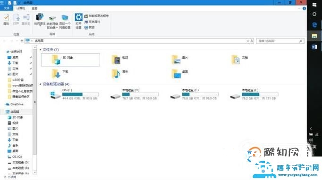
Task: Click 卸载或更改程序 (Uninstall or change program)
Action: (x=96, y=16)
